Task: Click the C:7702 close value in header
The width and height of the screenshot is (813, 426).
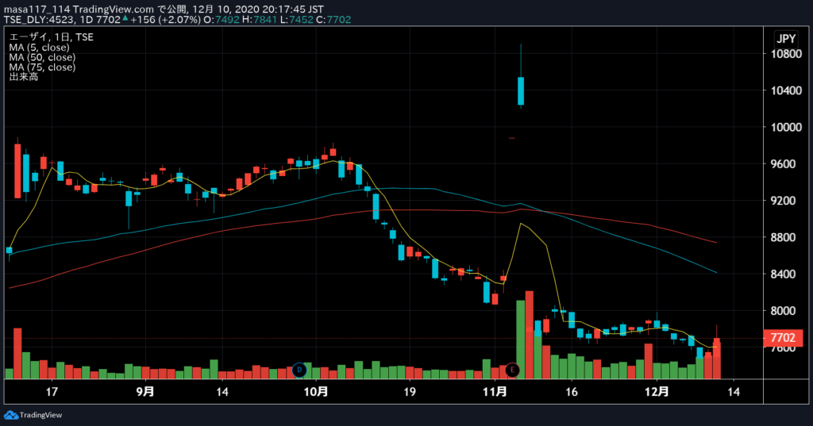Action: pyautogui.click(x=333, y=20)
